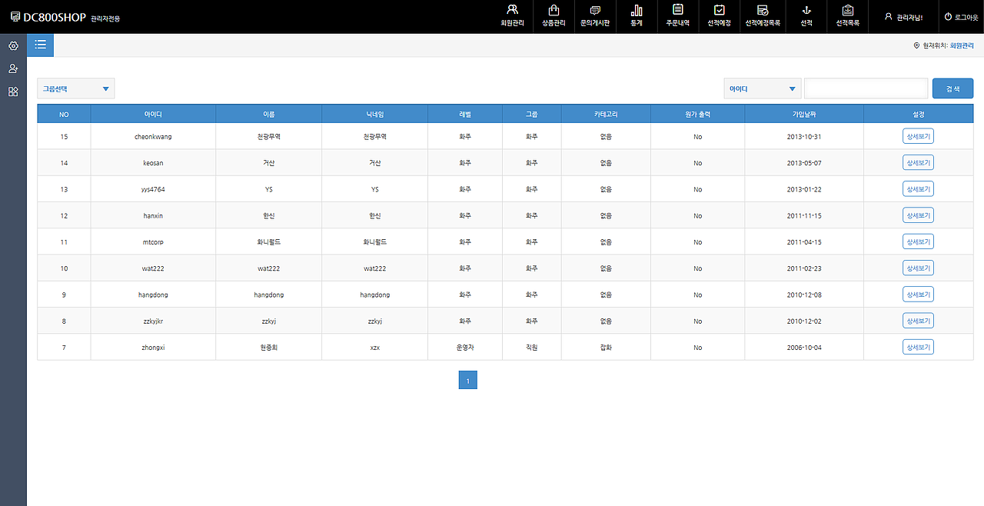Click the NO column header

click(64, 114)
